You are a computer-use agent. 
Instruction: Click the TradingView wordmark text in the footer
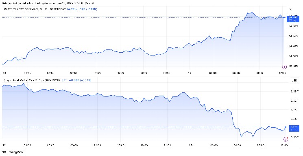pyautogui.click(x=15, y=152)
